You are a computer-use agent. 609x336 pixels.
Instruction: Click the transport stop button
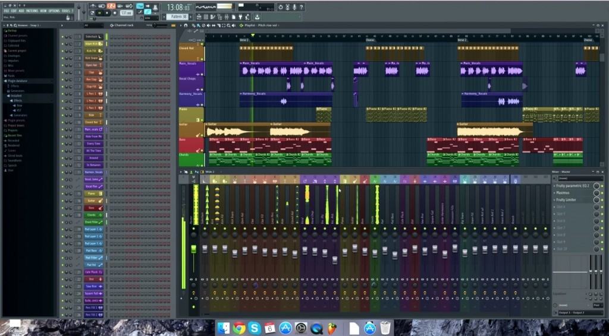(x=107, y=13)
